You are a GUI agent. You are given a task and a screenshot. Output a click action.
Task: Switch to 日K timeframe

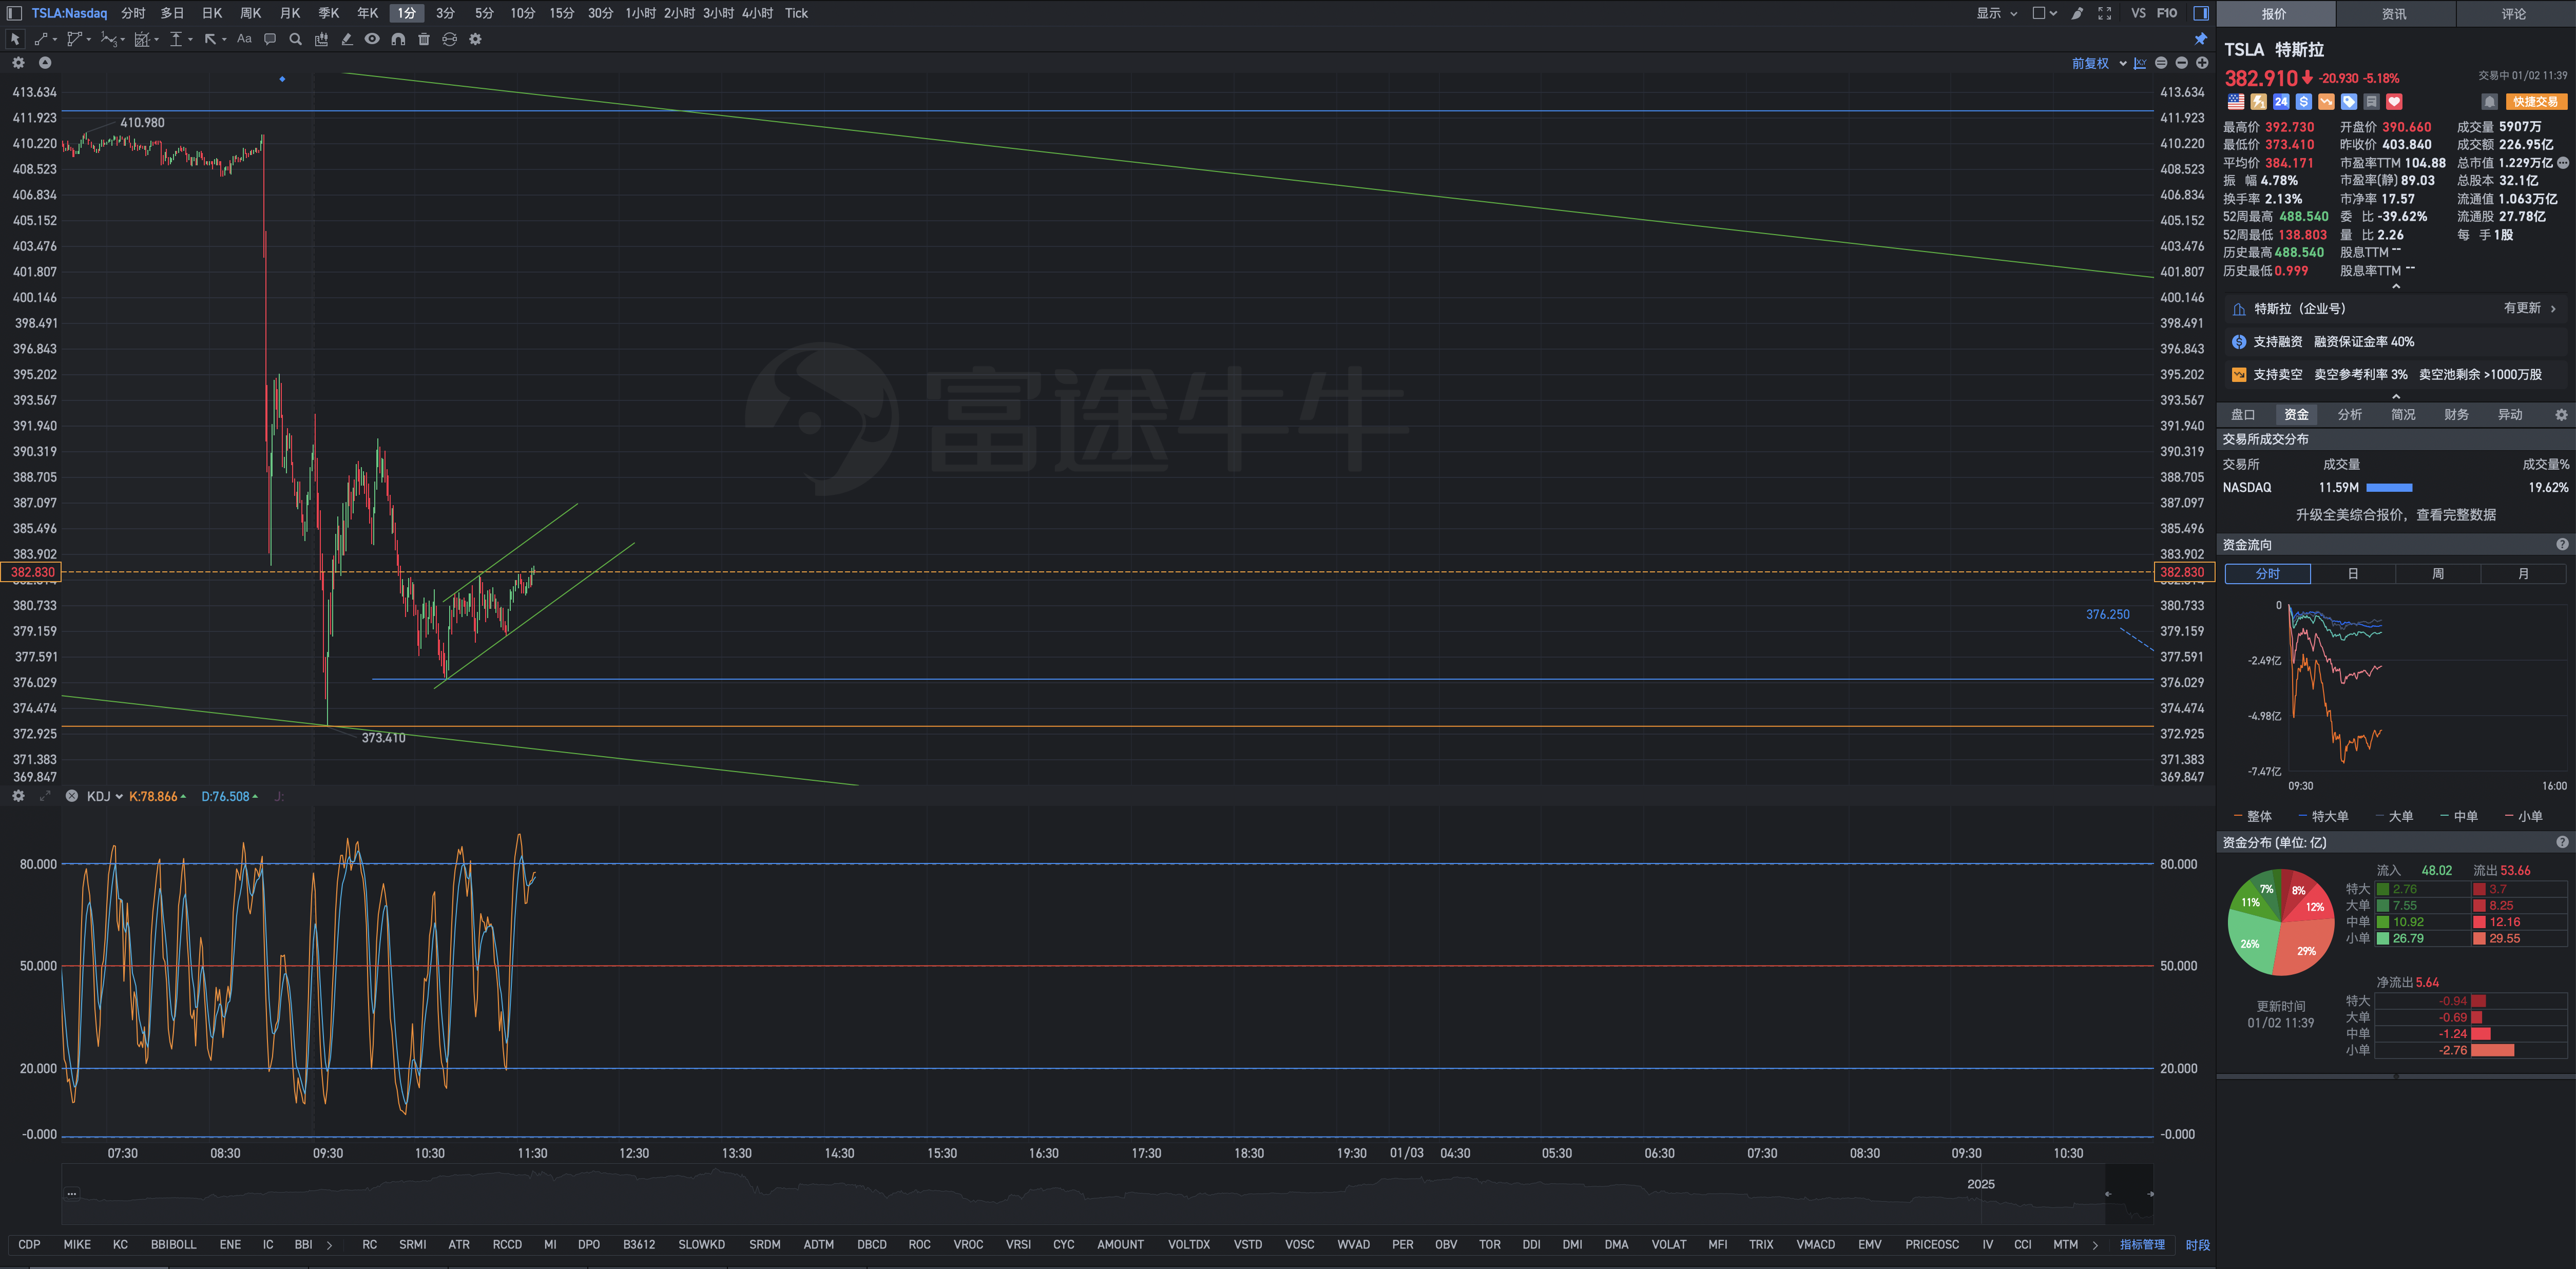click(x=212, y=13)
